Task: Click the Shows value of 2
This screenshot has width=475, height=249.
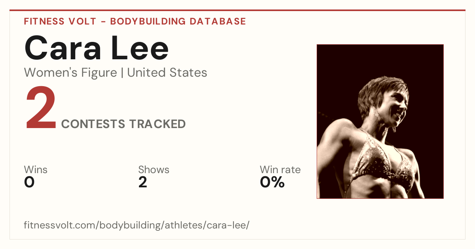Action: tap(142, 183)
